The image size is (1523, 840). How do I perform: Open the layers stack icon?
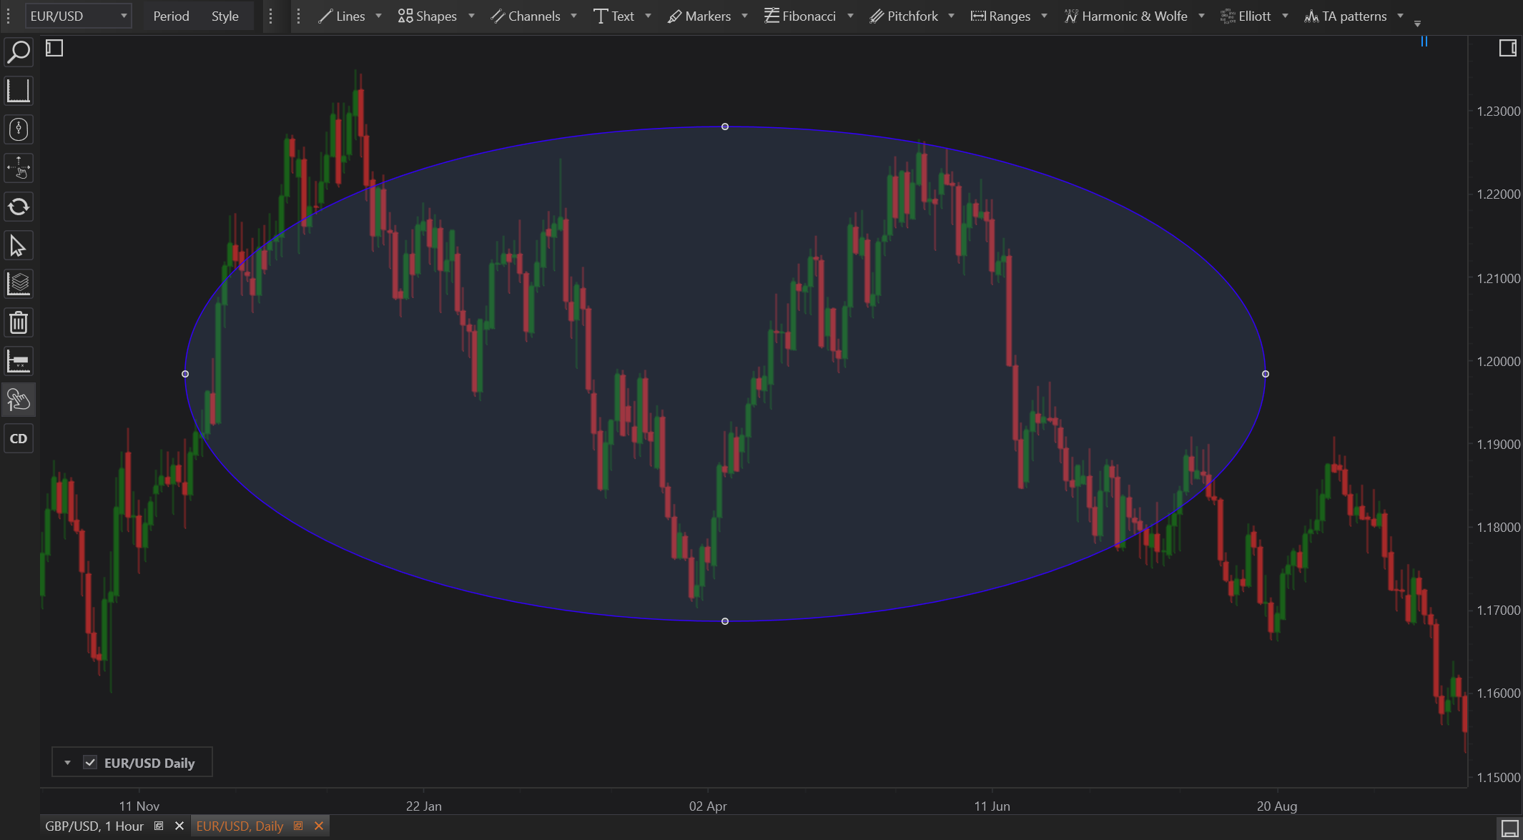coord(19,285)
